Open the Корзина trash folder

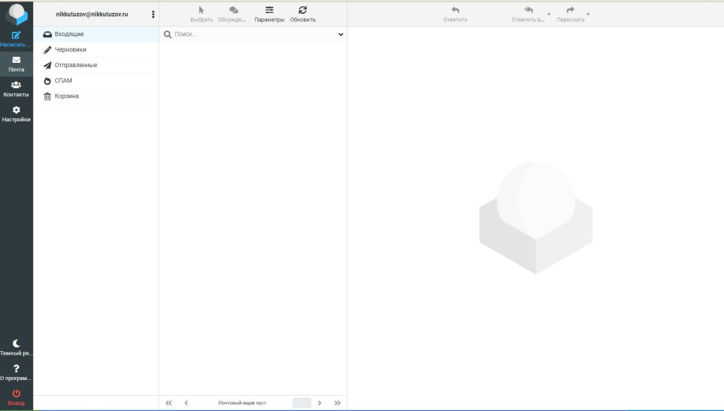point(96,96)
